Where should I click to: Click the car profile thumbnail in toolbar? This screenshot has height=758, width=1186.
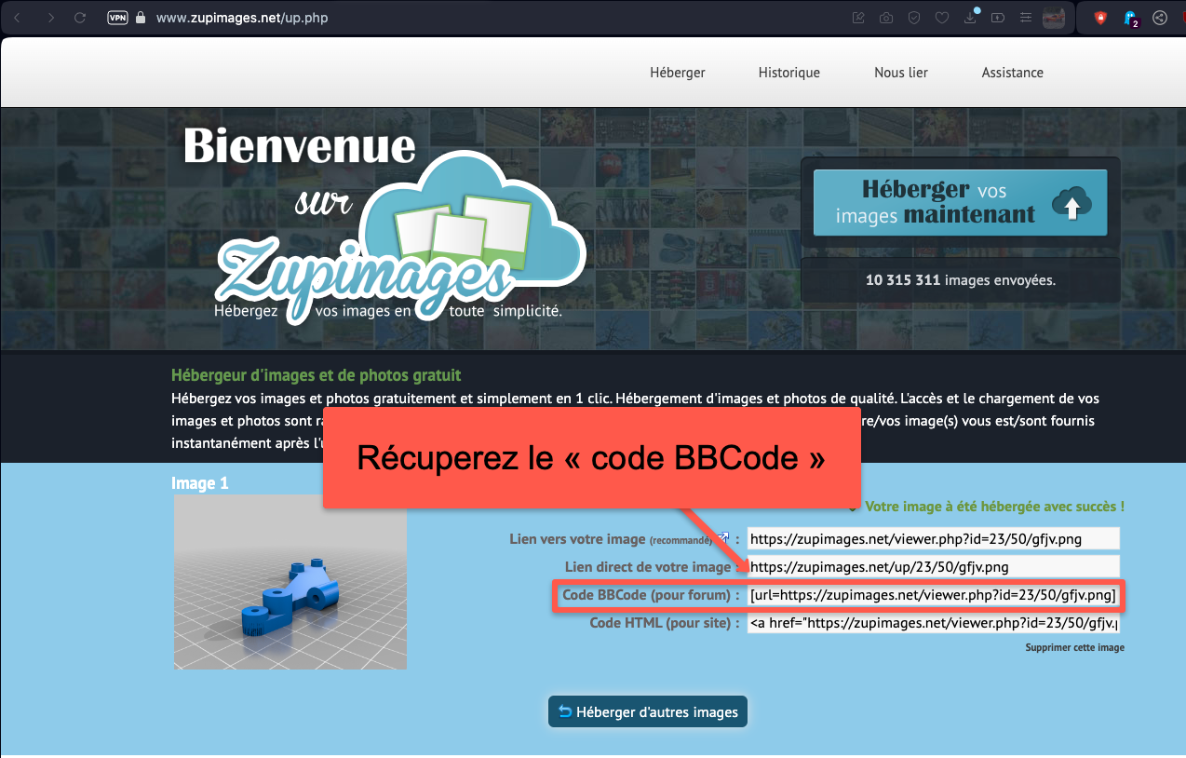tap(1054, 18)
